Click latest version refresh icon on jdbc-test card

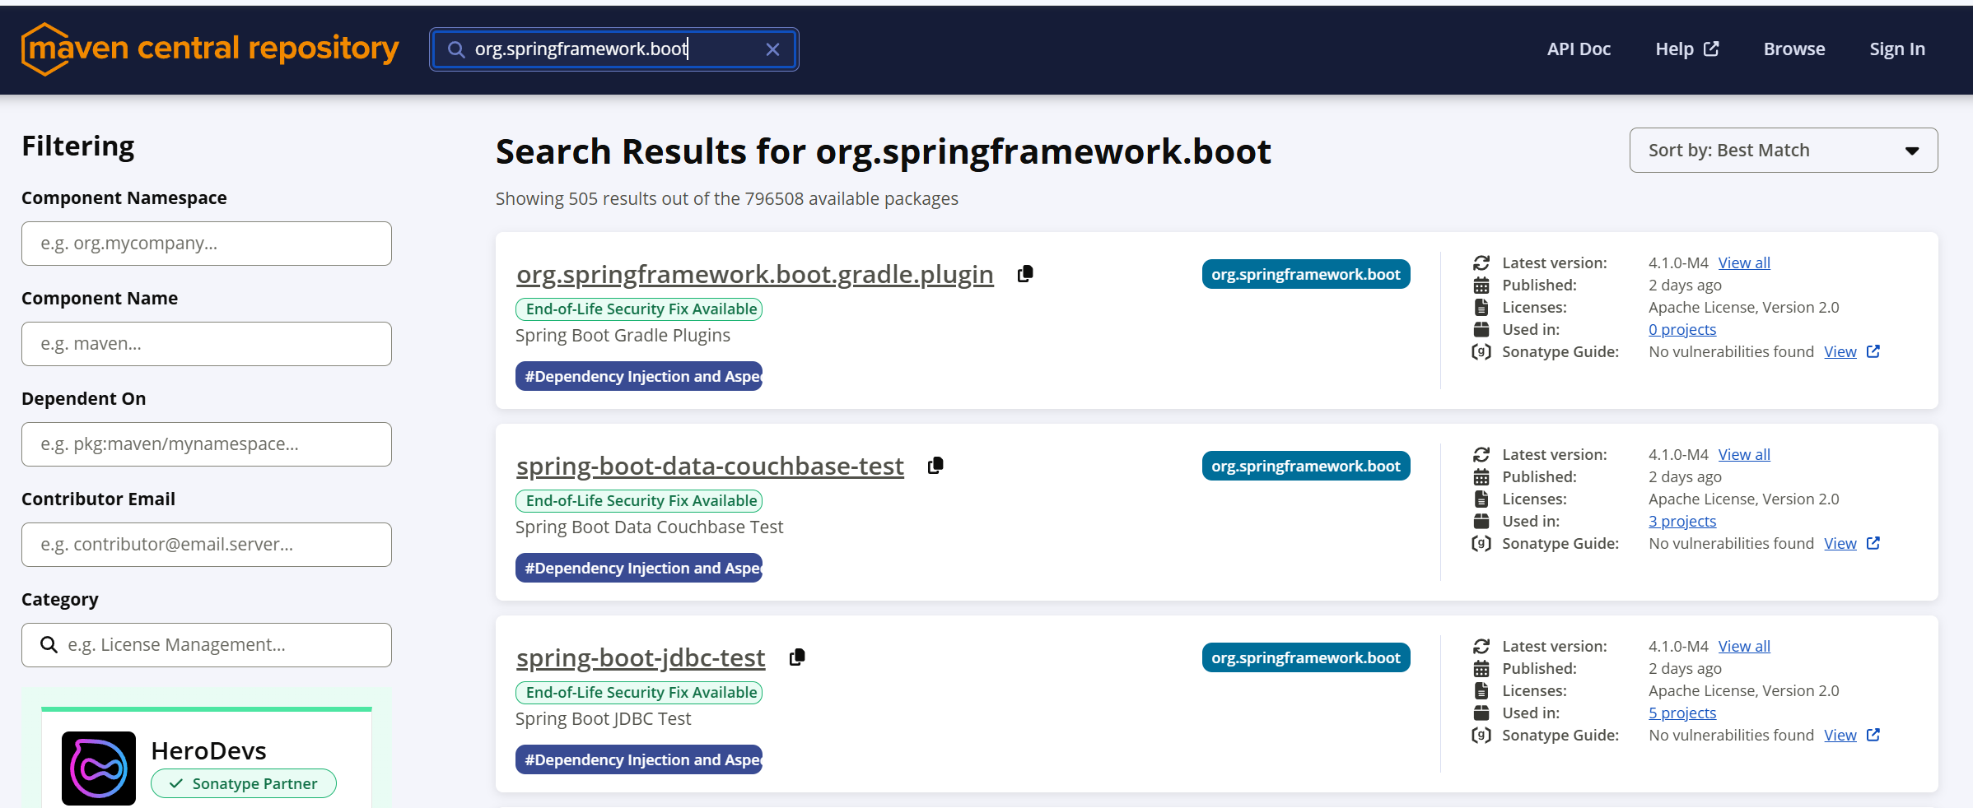(1481, 646)
